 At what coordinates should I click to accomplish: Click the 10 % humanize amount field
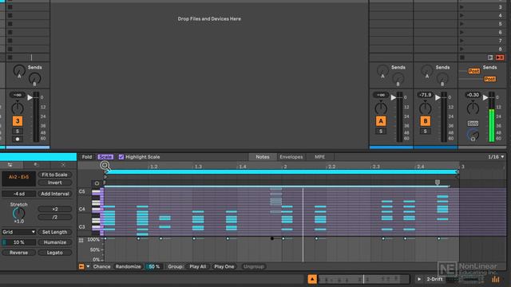click(18, 242)
